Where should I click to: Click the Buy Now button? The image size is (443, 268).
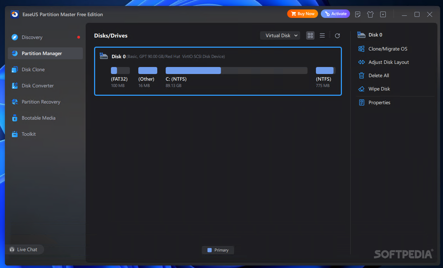coord(303,14)
